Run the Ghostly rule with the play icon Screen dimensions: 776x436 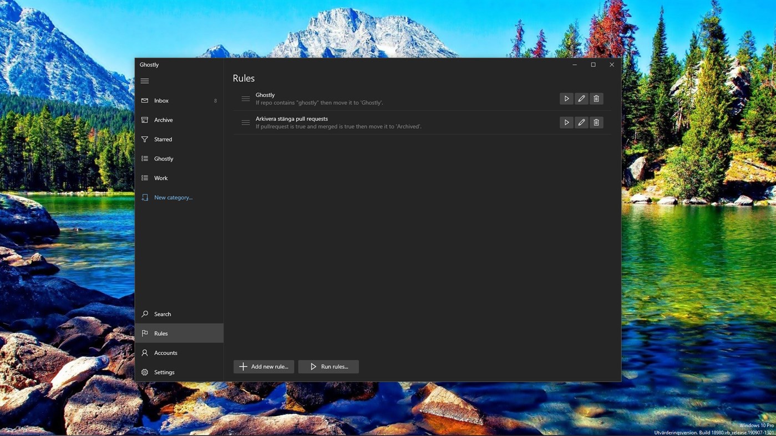pos(566,98)
